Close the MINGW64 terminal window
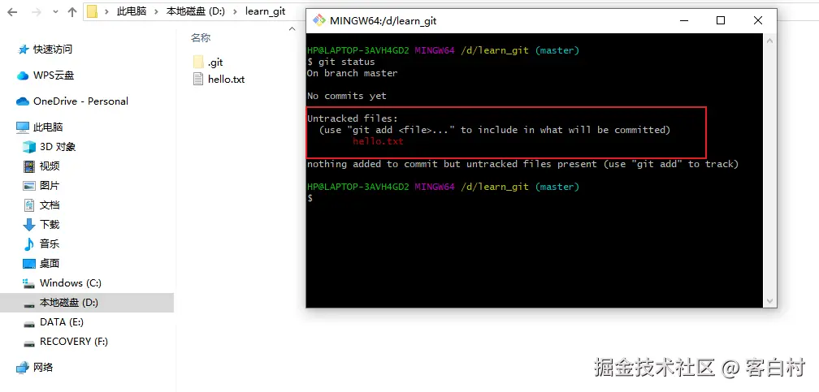This screenshot has width=819, height=392. [758, 20]
